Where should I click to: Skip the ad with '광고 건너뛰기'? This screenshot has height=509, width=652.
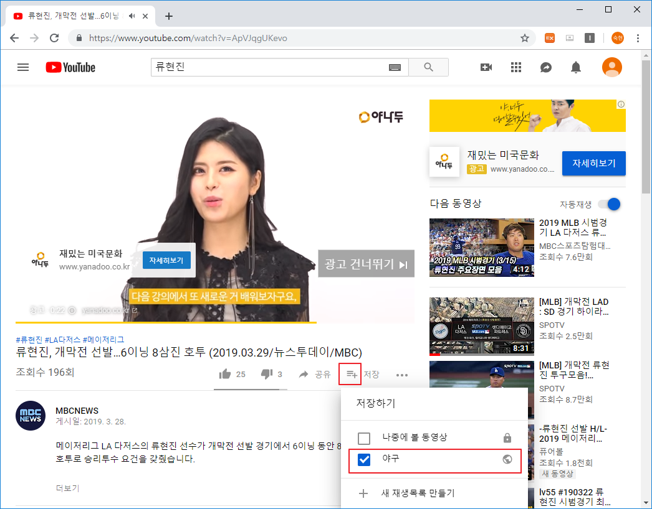point(366,264)
